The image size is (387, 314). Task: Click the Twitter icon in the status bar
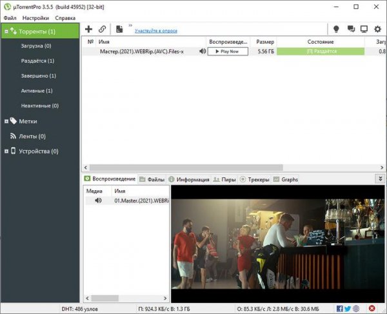click(x=348, y=309)
